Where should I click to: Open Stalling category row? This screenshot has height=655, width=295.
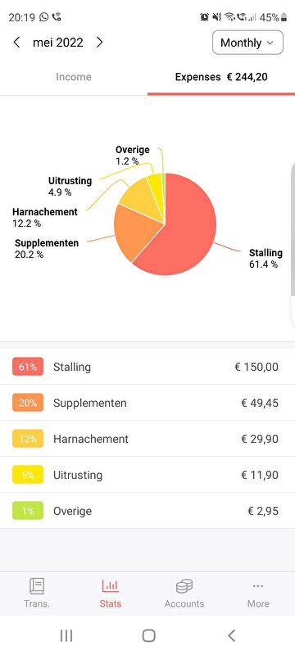tap(147, 367)
